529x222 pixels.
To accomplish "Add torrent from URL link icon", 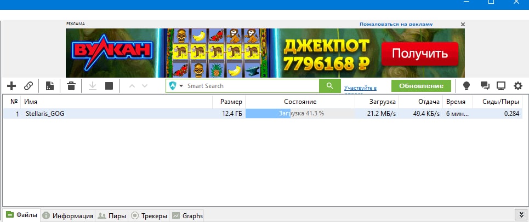I will coord(29,86).
